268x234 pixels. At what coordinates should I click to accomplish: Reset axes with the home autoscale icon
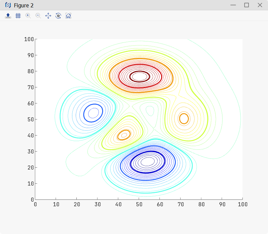pyautogui.click(x=68, y=16)
